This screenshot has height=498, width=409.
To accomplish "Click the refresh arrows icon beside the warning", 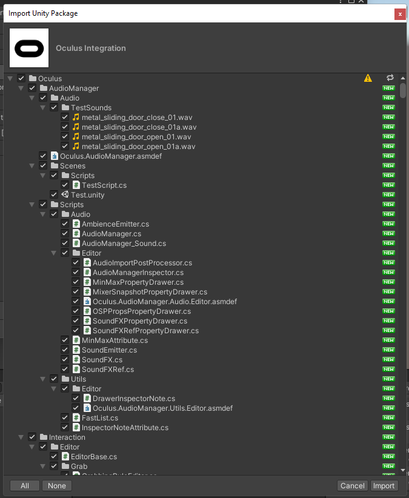I will click(x=390, y=78).
